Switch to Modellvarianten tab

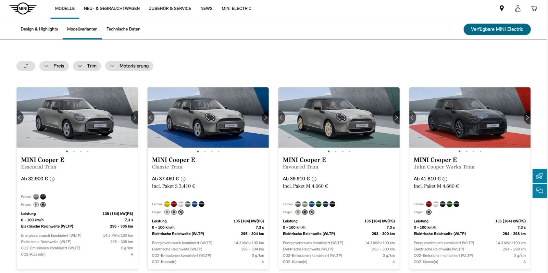click(x=82, y=29)
